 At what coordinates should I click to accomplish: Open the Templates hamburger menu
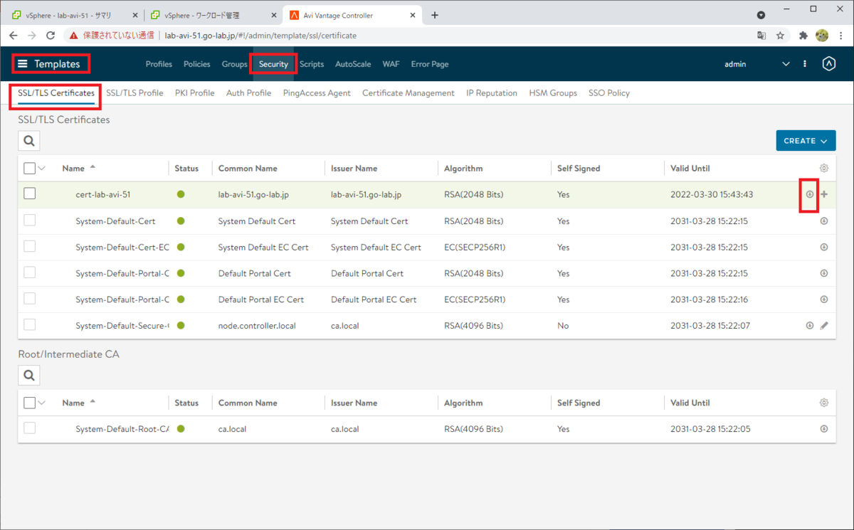(x=23, y=64)
